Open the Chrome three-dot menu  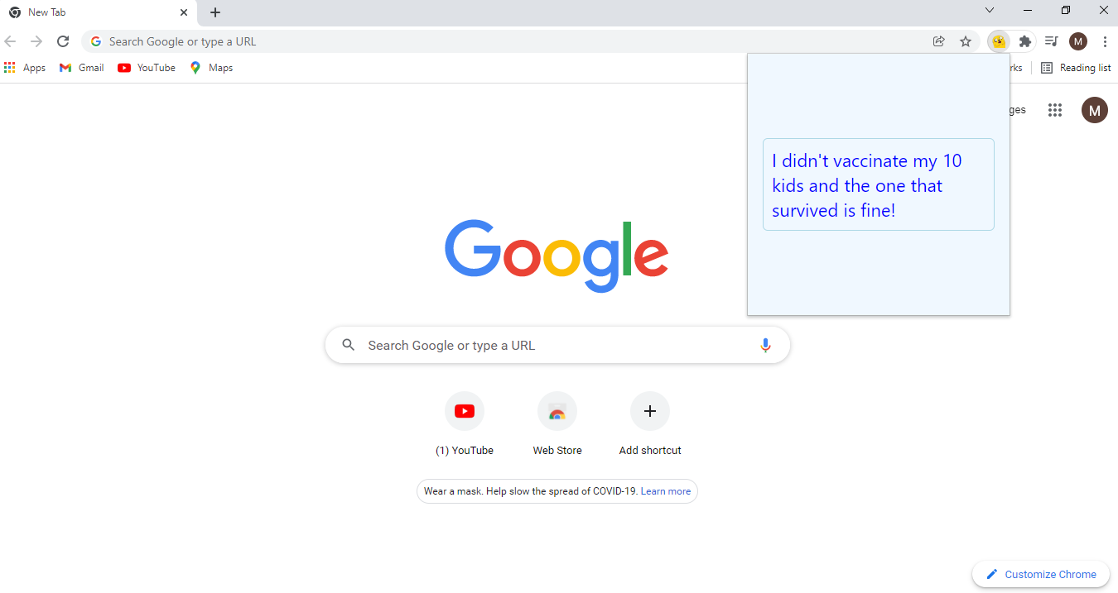pyautogui.click(x=1105, y=41)
